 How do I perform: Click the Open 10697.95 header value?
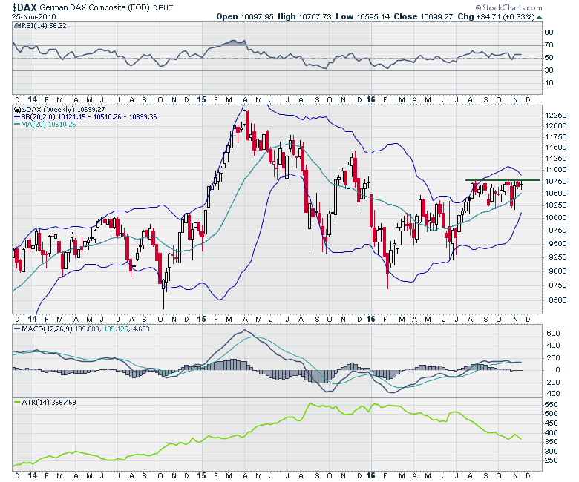pos(245,16)
